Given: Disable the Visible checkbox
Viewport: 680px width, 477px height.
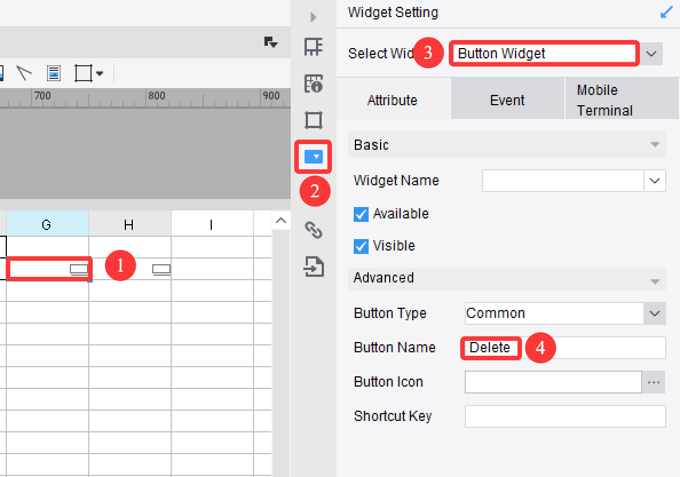Looking at the screenshot, I should pos(361,246).
